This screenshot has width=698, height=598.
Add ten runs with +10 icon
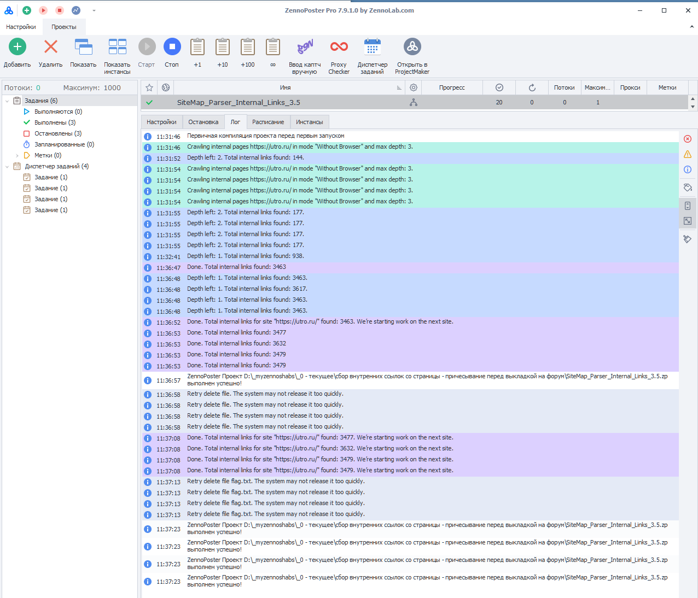(x=223, y=47)
